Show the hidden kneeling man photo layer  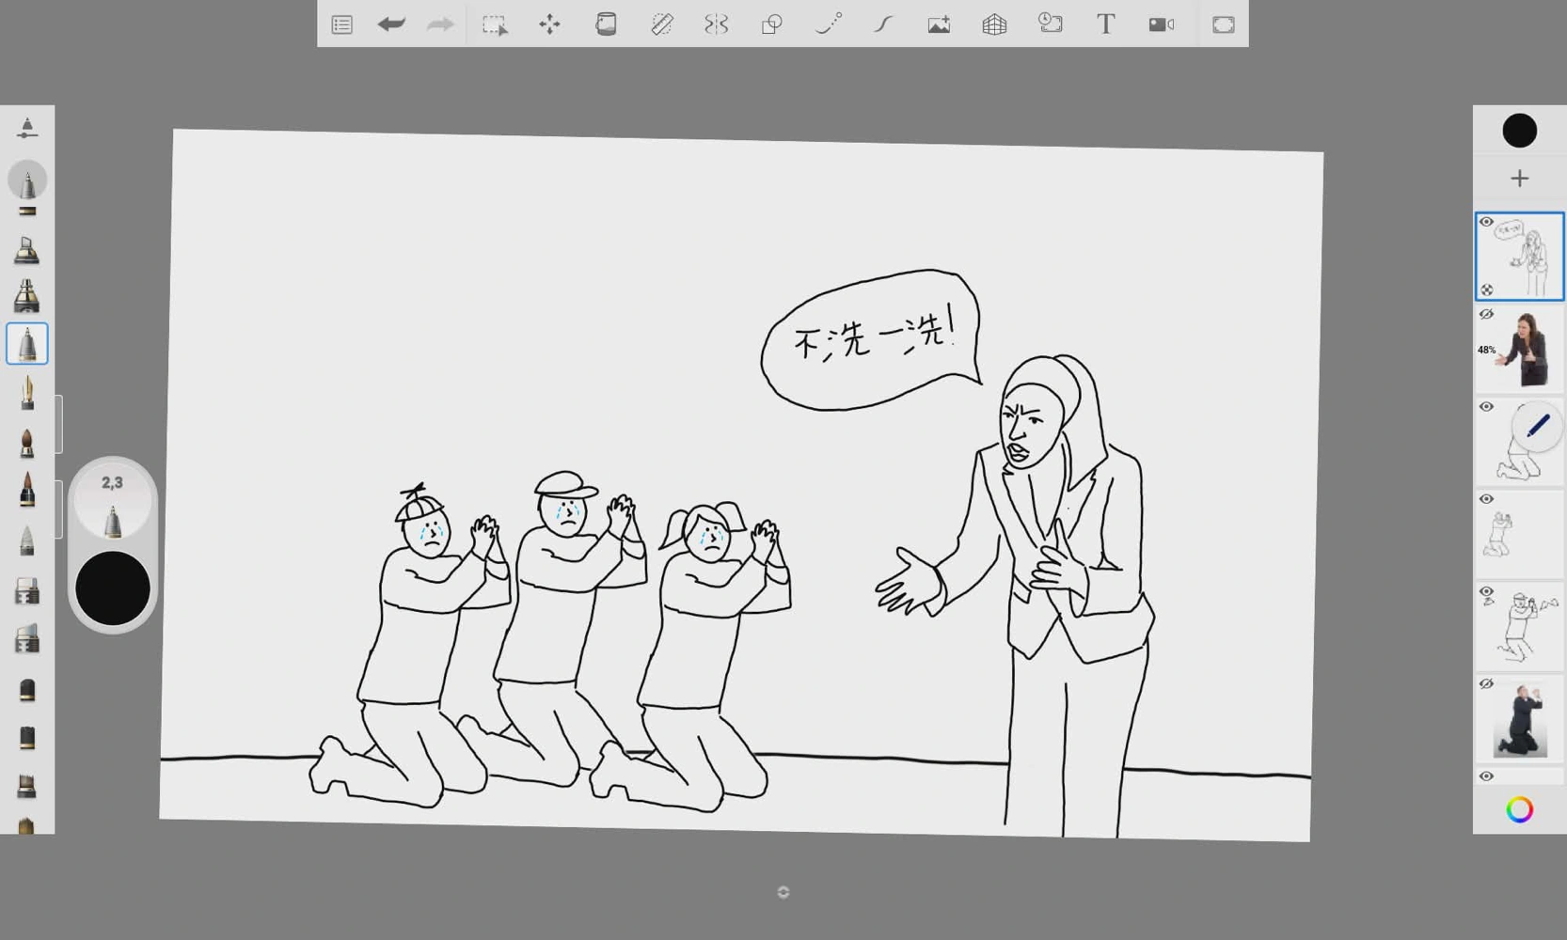[x=1486, y=684]
